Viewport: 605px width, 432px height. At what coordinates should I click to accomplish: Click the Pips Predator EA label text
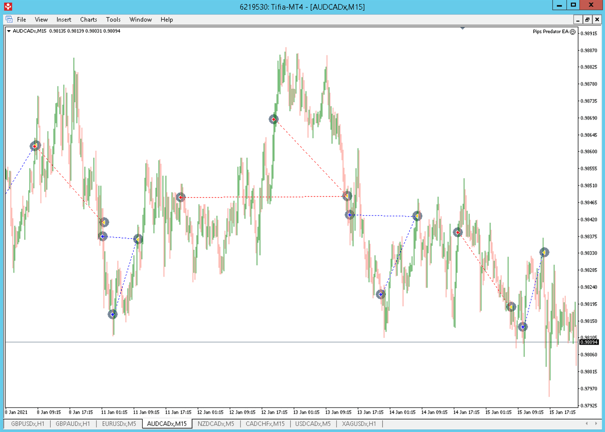coord(550,31)
